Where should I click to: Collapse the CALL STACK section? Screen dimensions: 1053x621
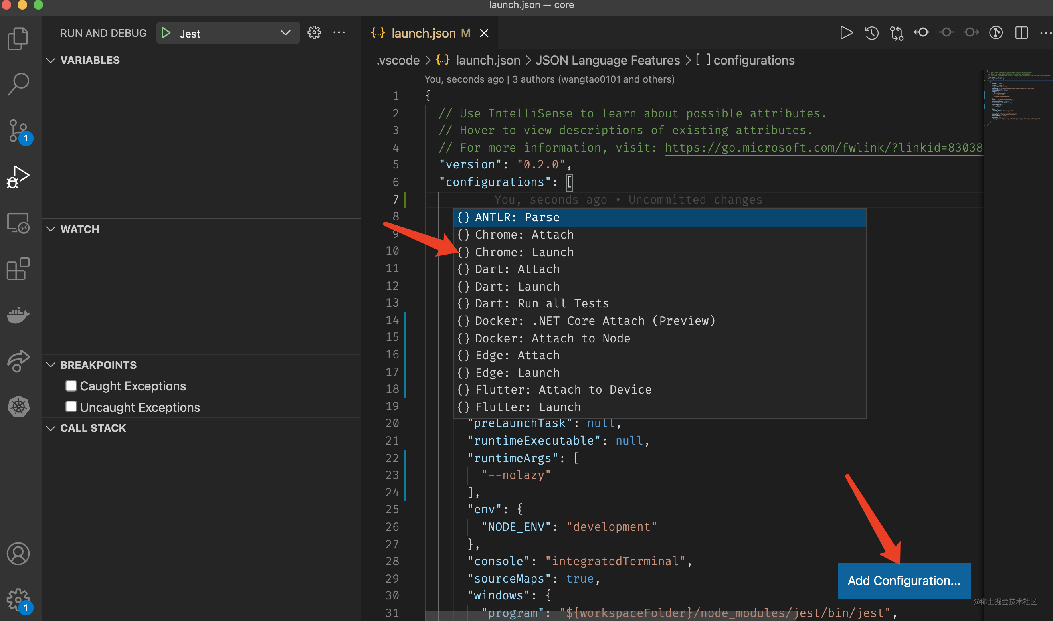tap(51, 428)
